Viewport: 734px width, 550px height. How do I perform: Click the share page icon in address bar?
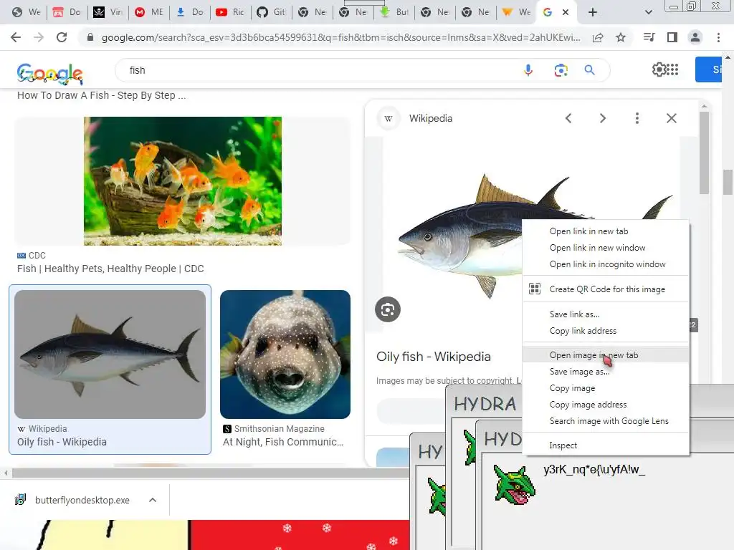[x=598, y=37]
